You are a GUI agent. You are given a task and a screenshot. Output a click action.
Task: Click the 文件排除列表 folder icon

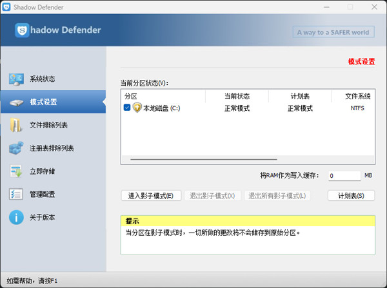point(15,125)
